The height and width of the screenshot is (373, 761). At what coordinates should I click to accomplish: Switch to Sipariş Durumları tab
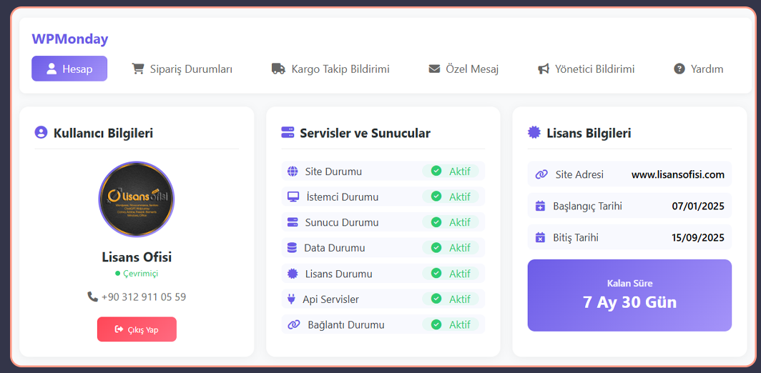(x=182, y=69)
